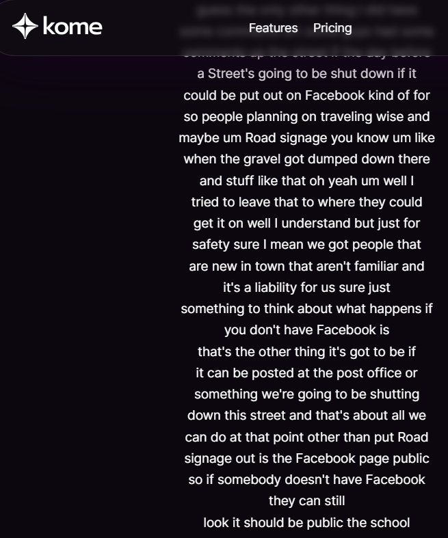Screen dimensions: 448x538
Task: Click the kome wordmark text
Action: coord(72,27)
